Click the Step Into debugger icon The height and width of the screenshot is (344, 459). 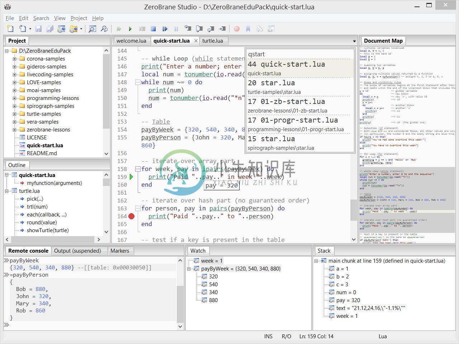[188, 29]
